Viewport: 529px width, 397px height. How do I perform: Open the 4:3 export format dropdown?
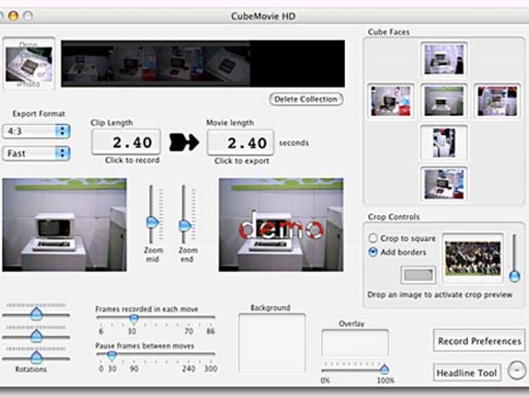[x=36, y=131]
